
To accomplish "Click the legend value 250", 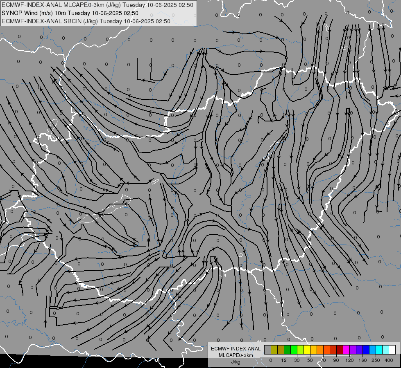I will [376, 360].
